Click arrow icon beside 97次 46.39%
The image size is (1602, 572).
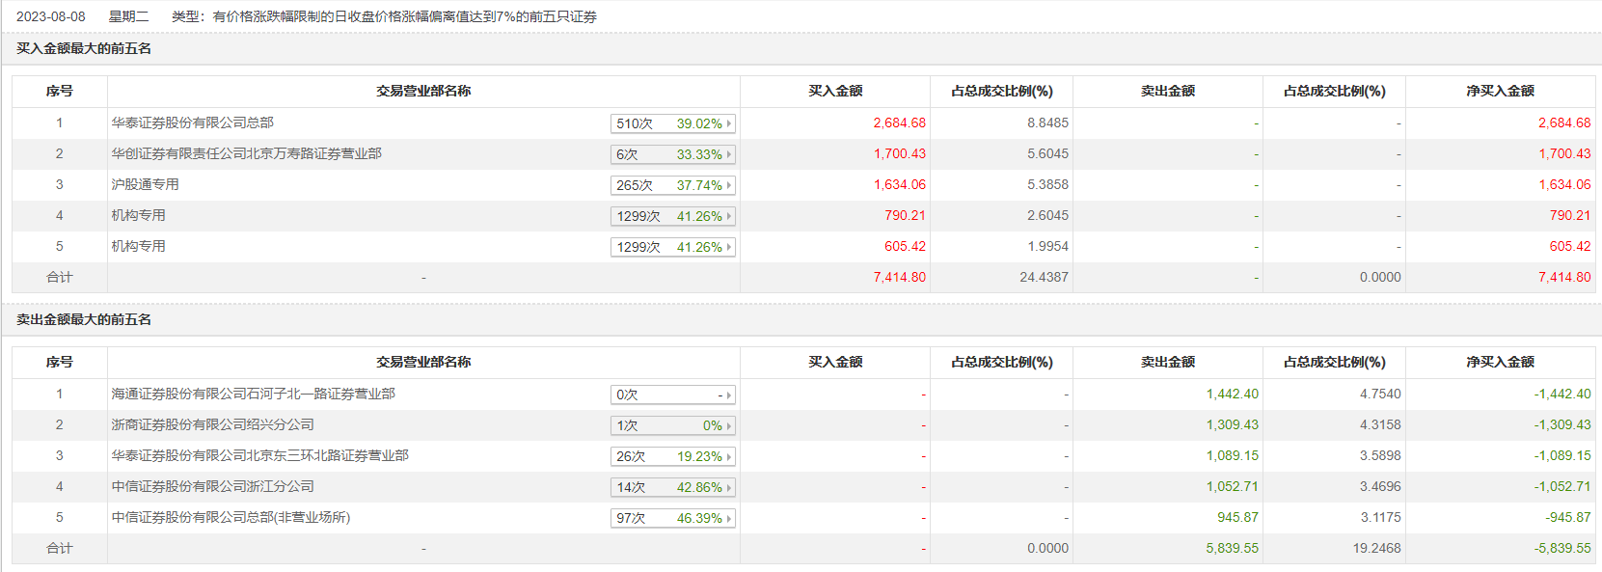pyautogui.click(x=729, y=518)
